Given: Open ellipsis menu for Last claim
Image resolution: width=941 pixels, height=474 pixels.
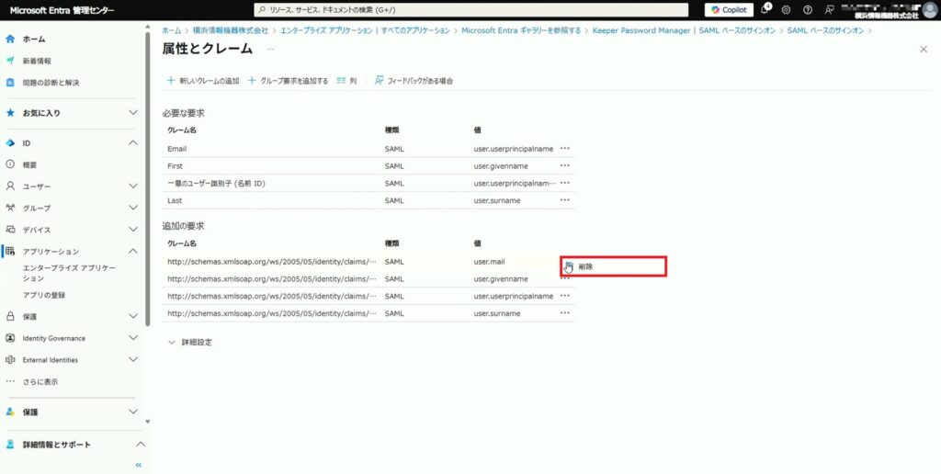Looking at the screenshot, I should 565,200.
